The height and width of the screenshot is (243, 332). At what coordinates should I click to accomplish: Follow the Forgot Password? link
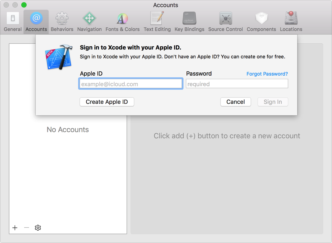(x=267, y=74)
